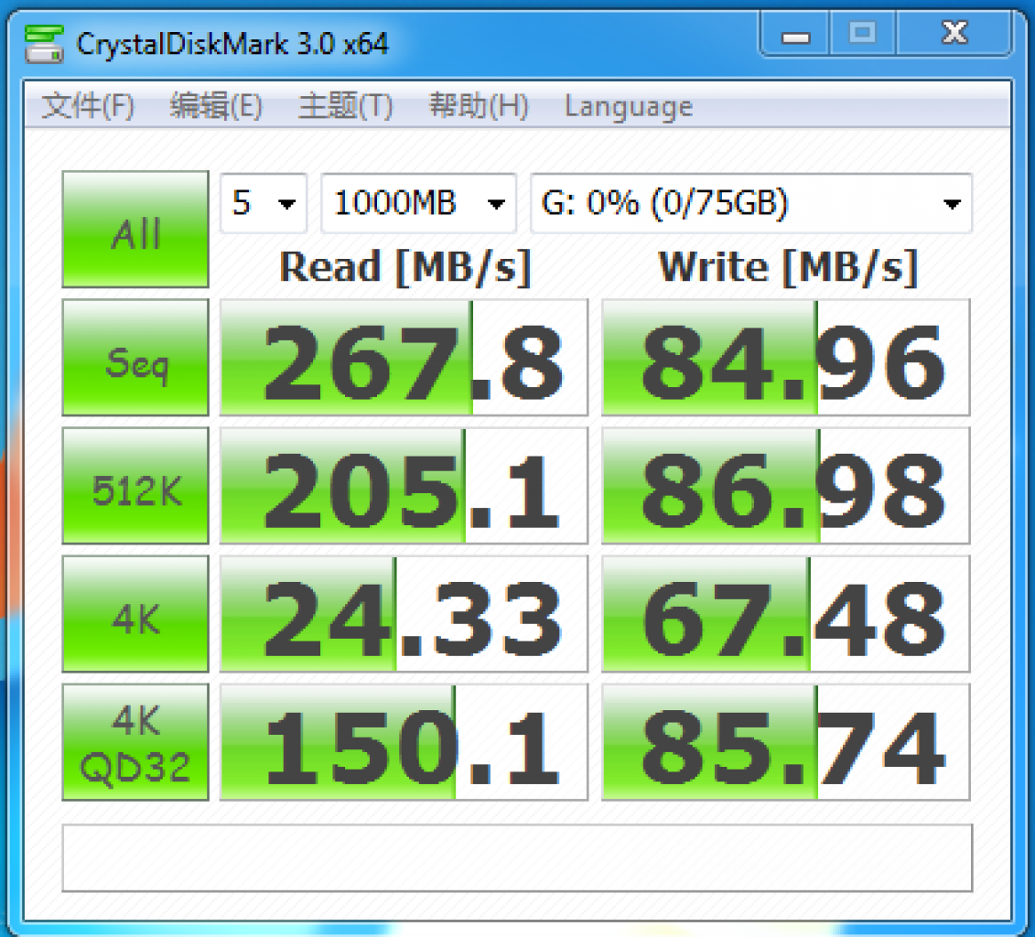Open the 主题(T) menu
The height and width of the screenshot is (937, 1035).
point(345,105)
